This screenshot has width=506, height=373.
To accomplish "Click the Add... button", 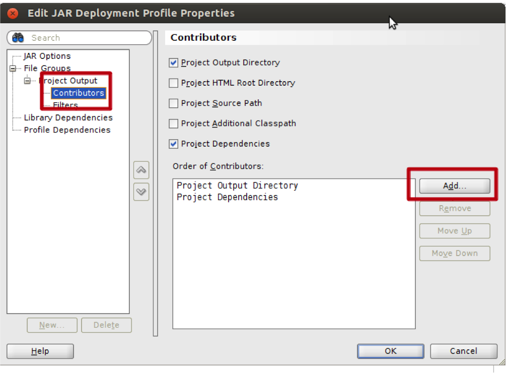I will pos(454,186).
